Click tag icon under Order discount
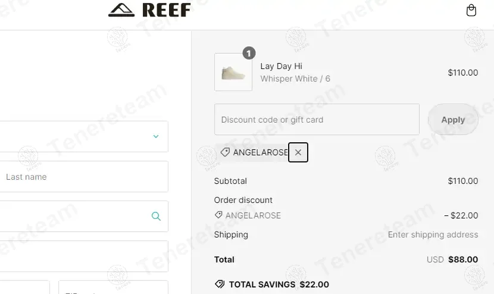This screenshot has width=494, height=294. pos(218,215)
